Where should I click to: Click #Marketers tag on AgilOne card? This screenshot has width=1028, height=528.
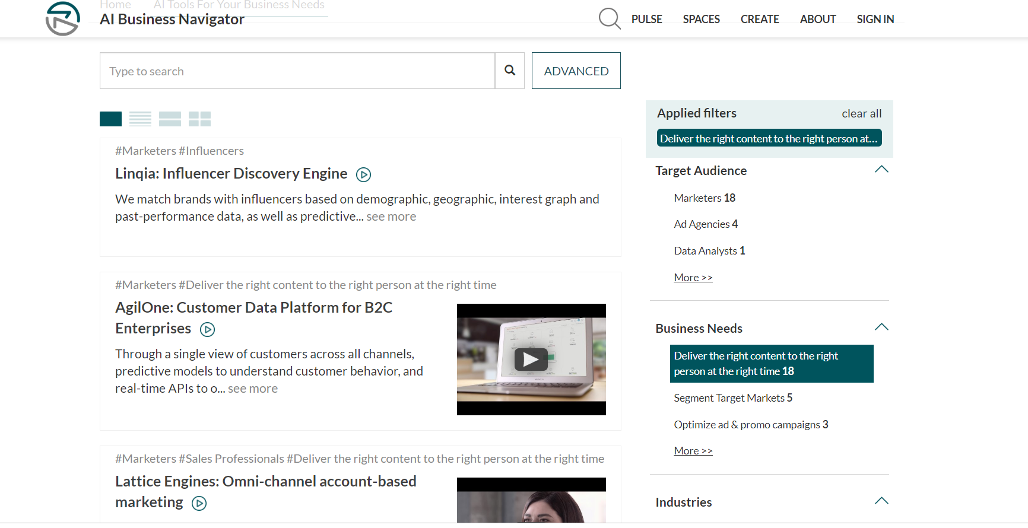tap(145, 285)
